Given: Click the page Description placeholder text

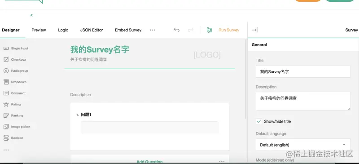Looking at the screenshot, I should point(81,94).
